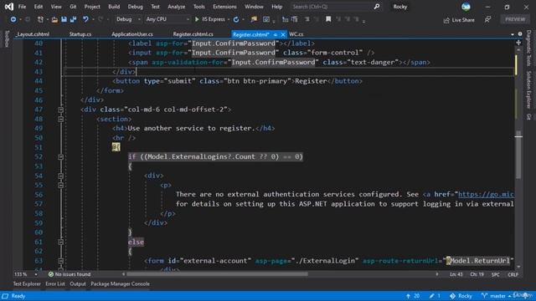Switch to the ApplicationUser.cs tab

click(132, 34)
